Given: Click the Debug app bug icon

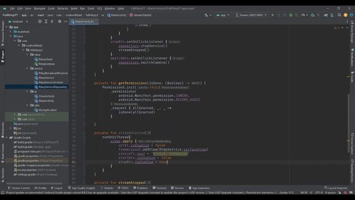Looking at the screenshot, I should coord(291,15).
